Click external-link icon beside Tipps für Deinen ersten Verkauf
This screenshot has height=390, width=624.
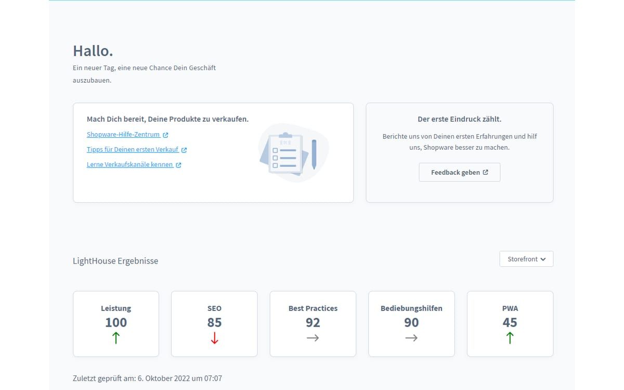[184, 150]
